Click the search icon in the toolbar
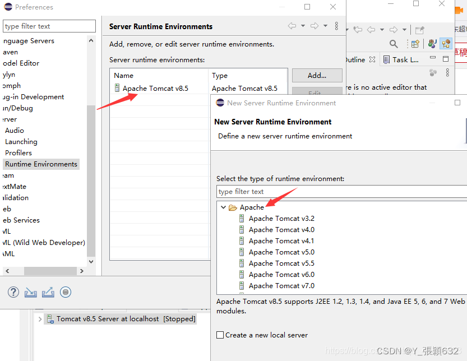The image size is (467, 361). point(394,44)
